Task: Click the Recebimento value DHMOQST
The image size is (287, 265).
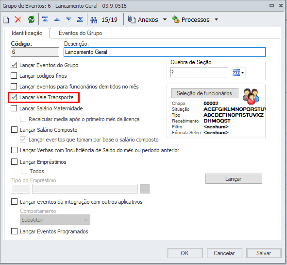Action: tap(217, 121)
